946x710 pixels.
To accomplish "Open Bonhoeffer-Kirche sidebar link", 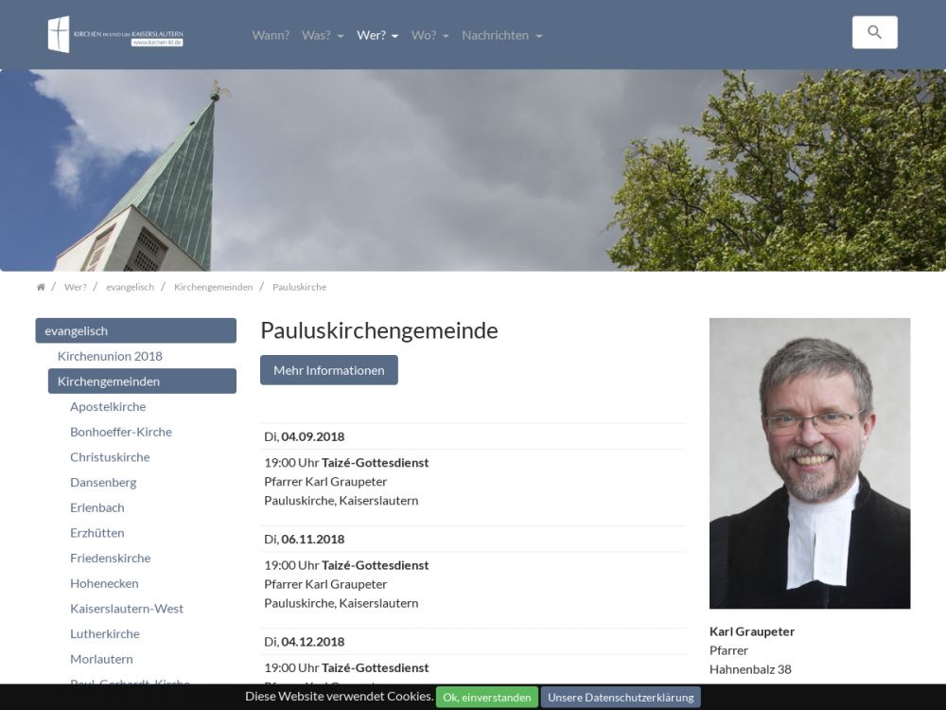I will tap(121, 432).
